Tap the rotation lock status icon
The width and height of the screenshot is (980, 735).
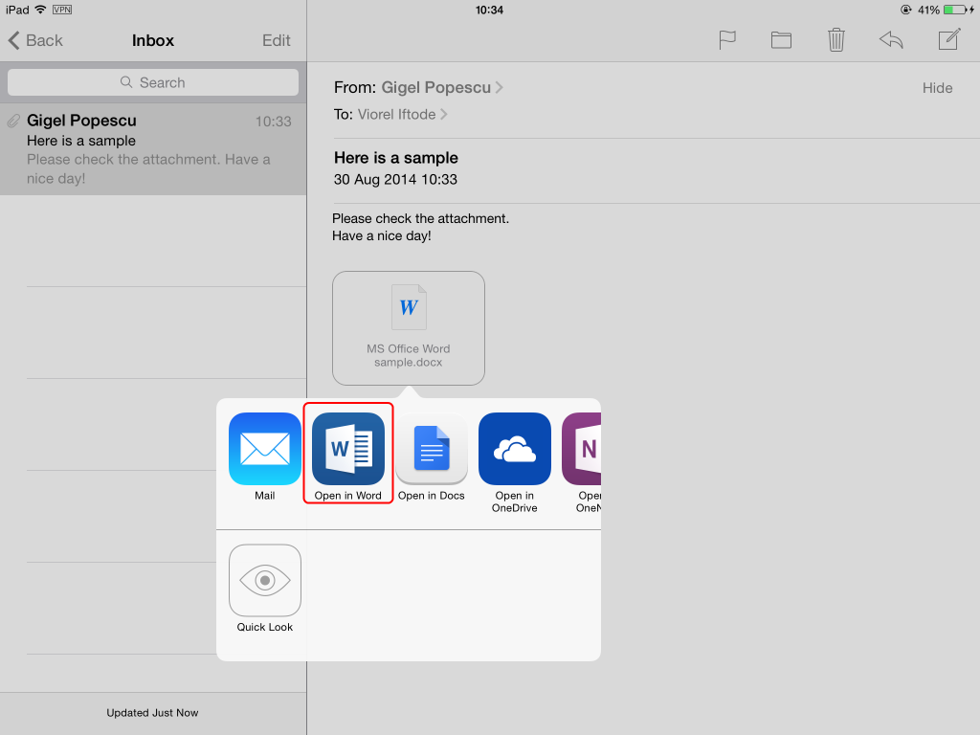click(905, 10)
